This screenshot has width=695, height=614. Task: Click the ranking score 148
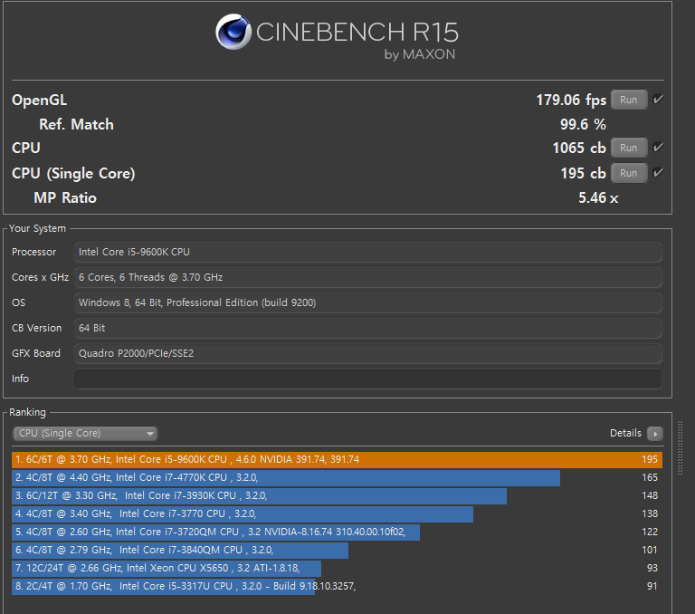[x=650, y=496]
